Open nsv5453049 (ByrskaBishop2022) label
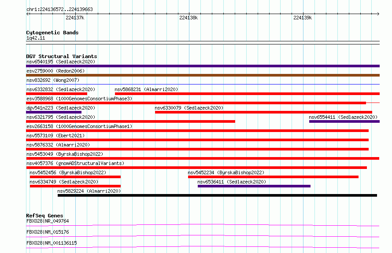 tap(65, 154)
